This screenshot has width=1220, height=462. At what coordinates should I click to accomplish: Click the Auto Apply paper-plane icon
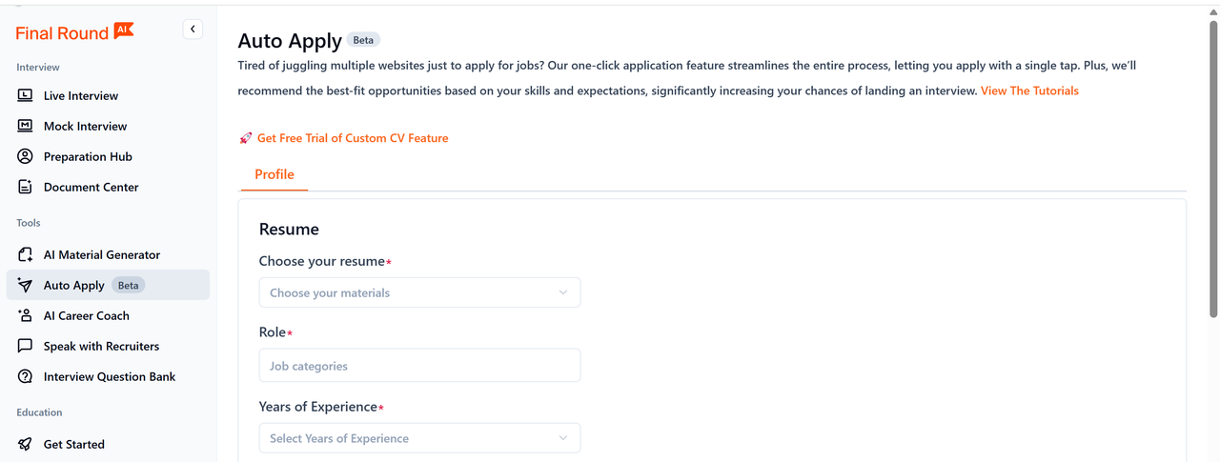(x=26, y=285)
